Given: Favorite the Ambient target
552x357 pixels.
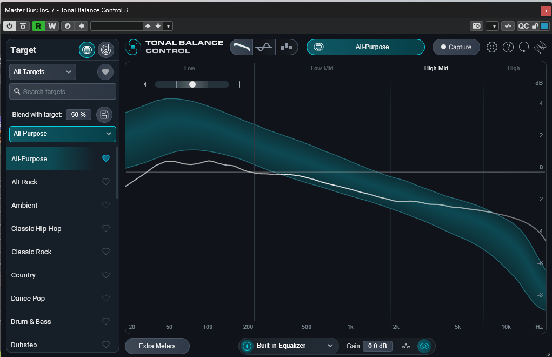Looking at the screenshot, I should pos(106,205).
